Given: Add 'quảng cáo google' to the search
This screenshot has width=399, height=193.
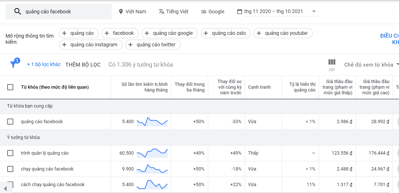Looking at the screenshot, I should pyautogui.click(x=170, y=33).
